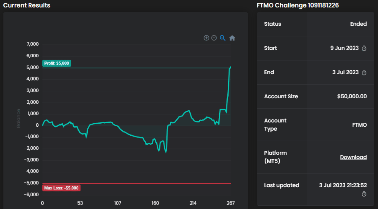
Task: Click the $50,000.00 account size value
Action: pyautogui.click(x=352, y=97)
